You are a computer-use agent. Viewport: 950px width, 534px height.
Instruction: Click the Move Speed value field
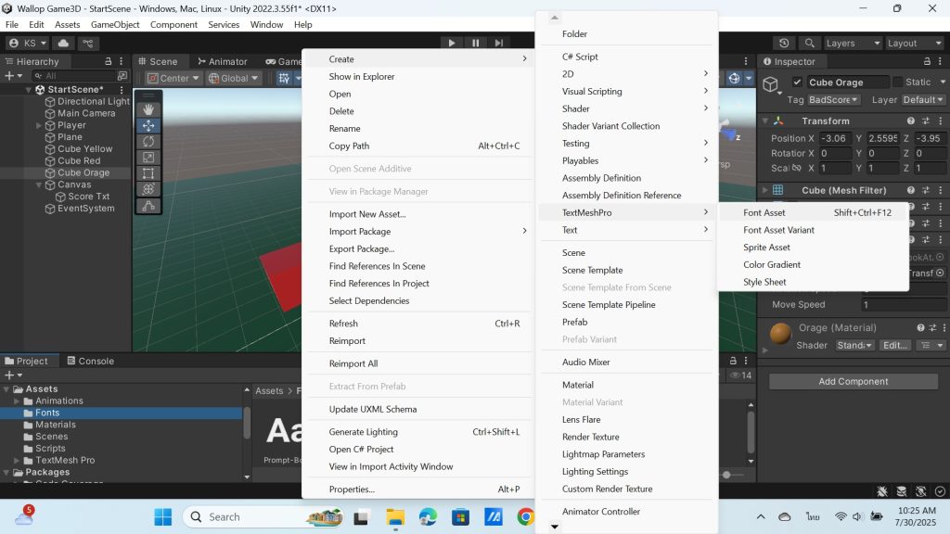click(x=903, y=304)
